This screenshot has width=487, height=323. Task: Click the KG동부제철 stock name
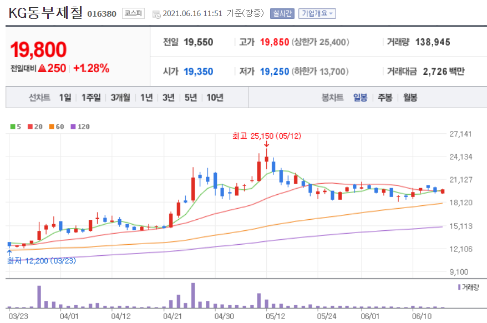pyautogui.click(x=45, y=13)
